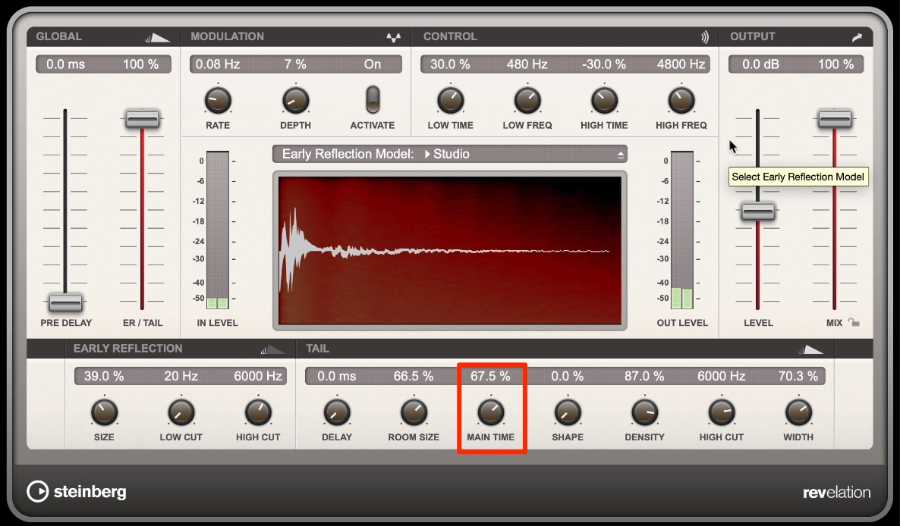Click the Tail Width knob
The width and height of the screenshot is (900, 526).
pyautogui.click(x=798, y=412)
